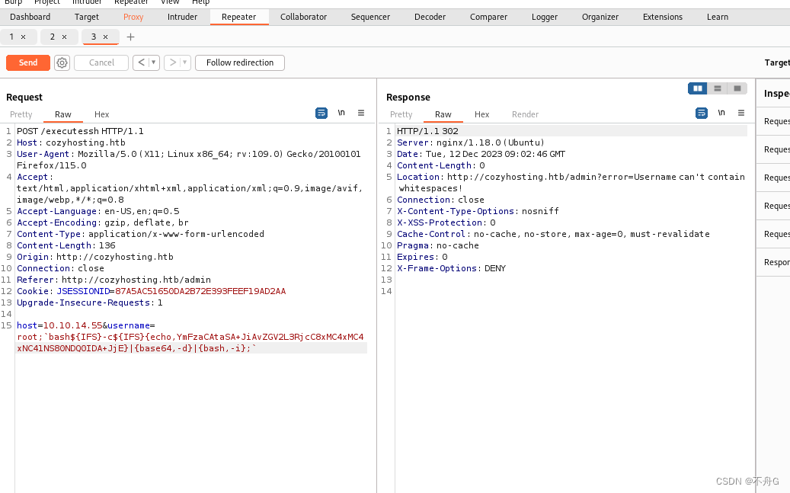Open the Comparer tab

tap(489, 17)
